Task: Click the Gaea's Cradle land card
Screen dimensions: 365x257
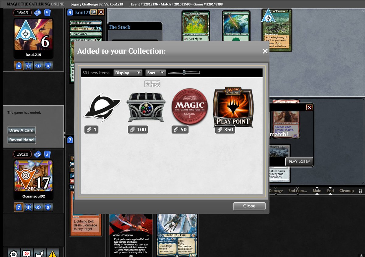Action: (x=196, y=26)
